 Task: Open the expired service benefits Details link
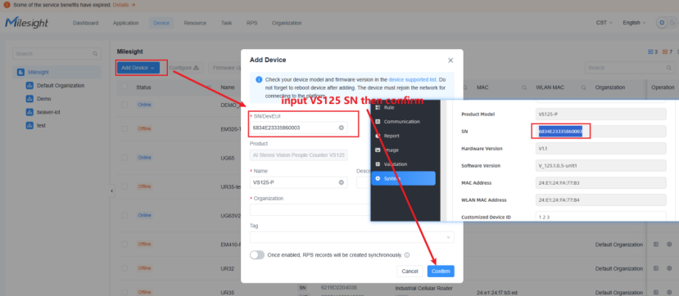[124, 5]
